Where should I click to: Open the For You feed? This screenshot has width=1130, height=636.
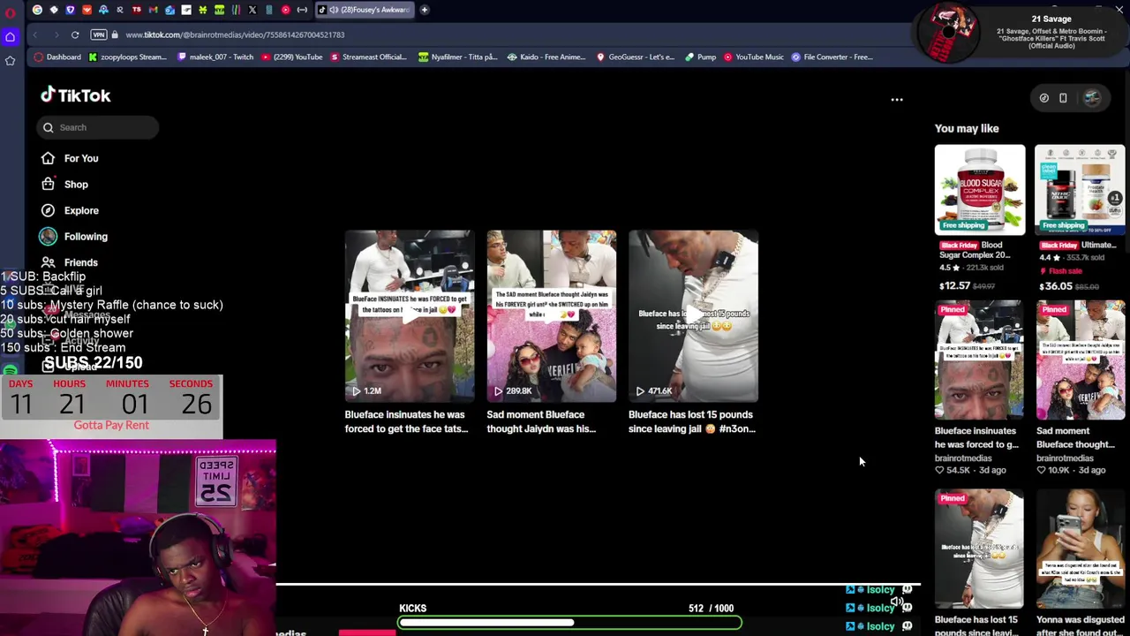[80, 158]
